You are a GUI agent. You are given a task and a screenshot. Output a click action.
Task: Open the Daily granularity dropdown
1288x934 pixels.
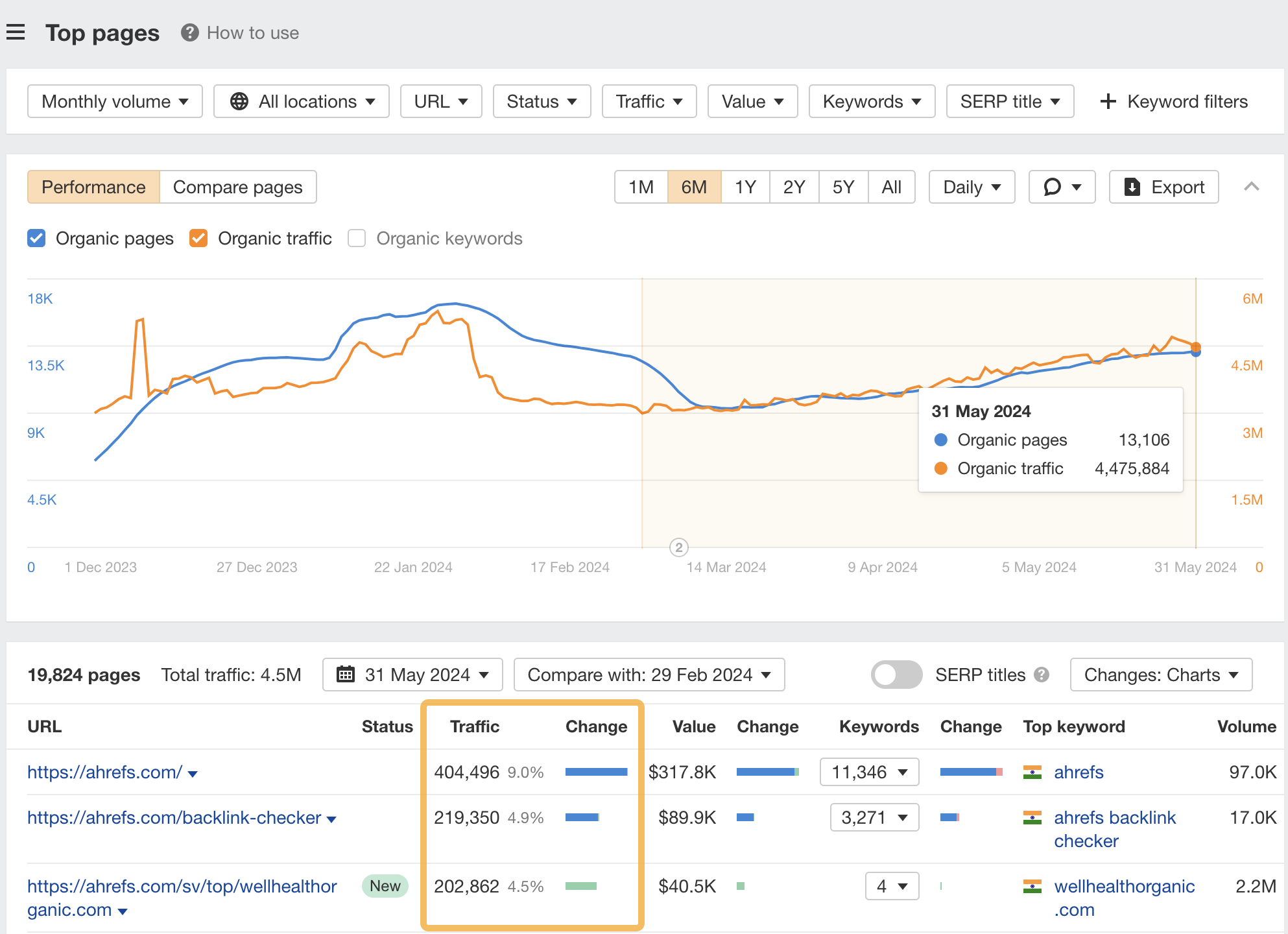click(971, 187)
